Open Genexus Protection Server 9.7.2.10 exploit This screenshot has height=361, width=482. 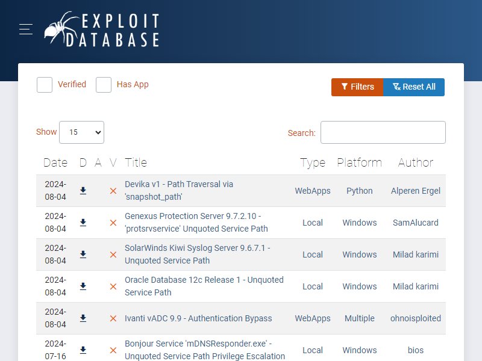click(196, 223)
